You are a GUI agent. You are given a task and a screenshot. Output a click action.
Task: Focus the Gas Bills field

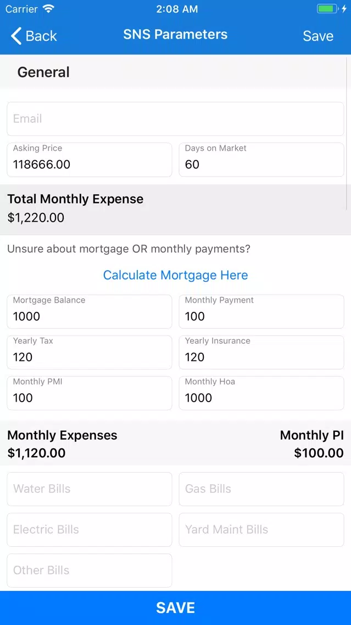[261, 489]
